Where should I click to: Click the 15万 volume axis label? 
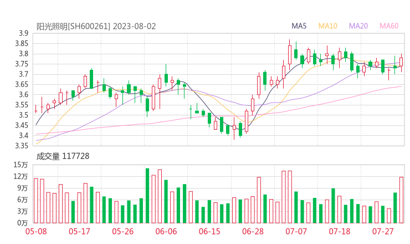[20, 165]
